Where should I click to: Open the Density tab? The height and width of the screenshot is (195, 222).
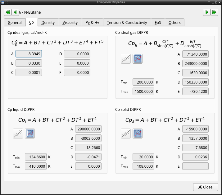tap(48, 23)
